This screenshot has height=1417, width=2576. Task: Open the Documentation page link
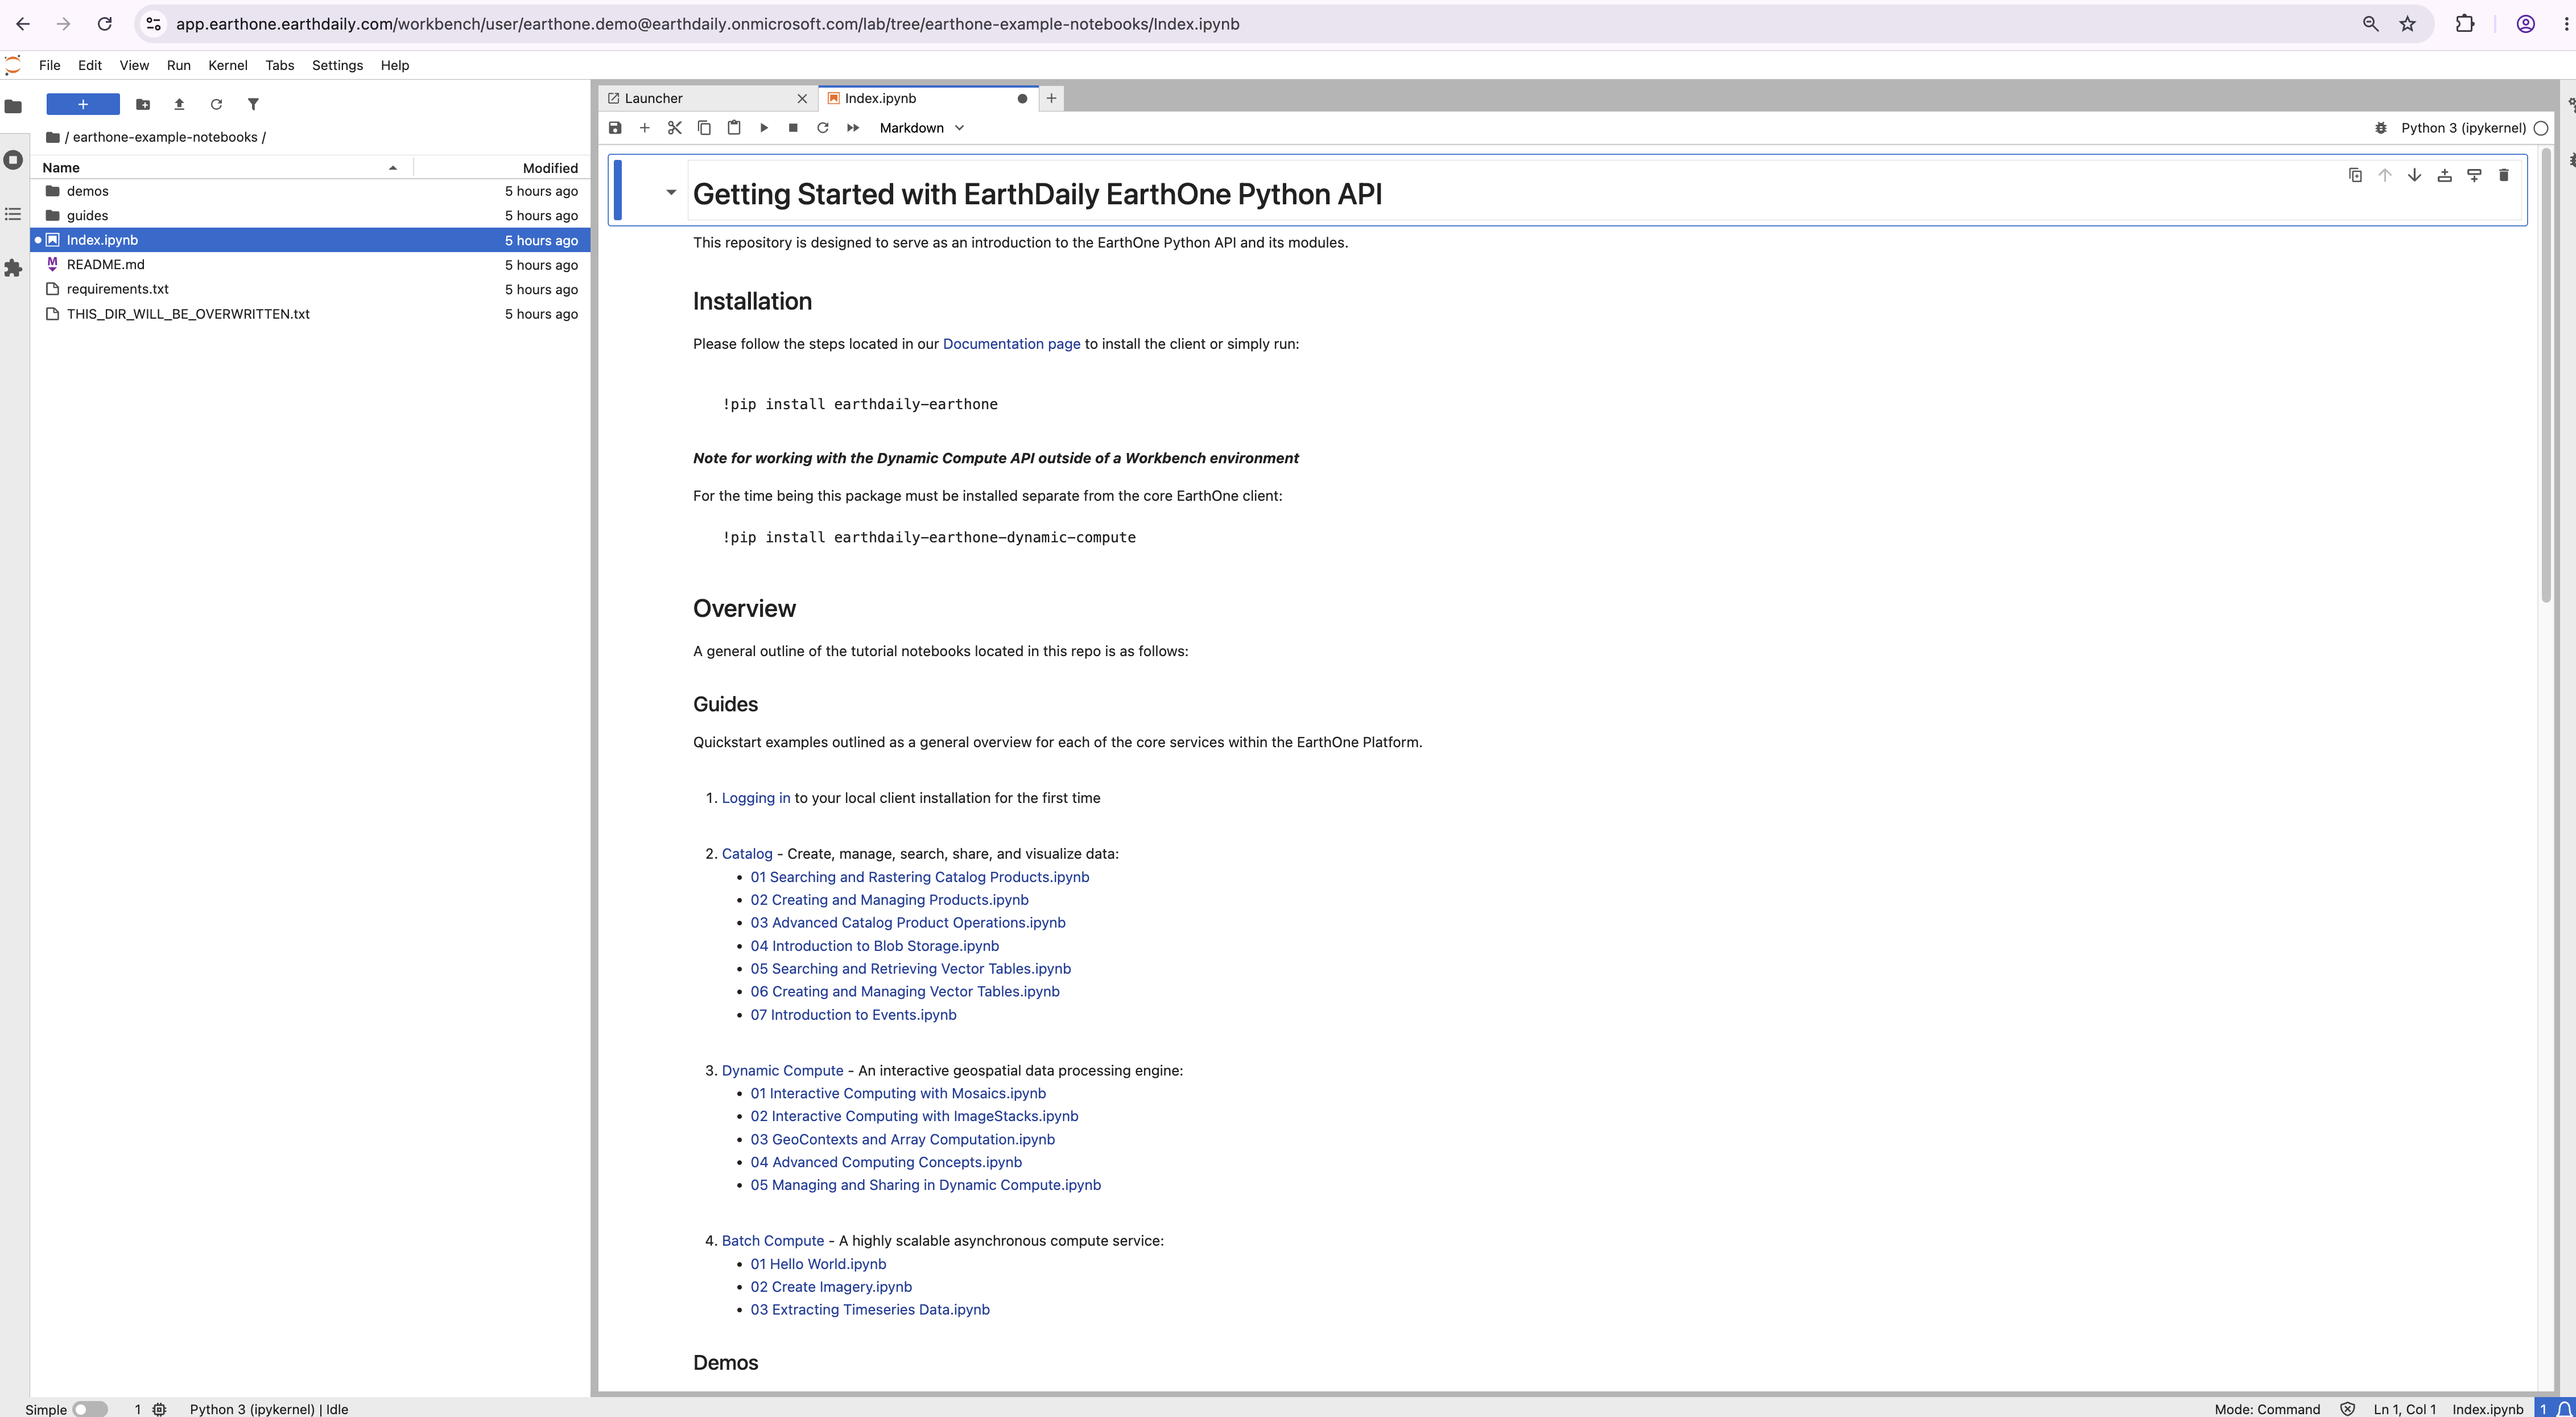[x=1011, y=344]
